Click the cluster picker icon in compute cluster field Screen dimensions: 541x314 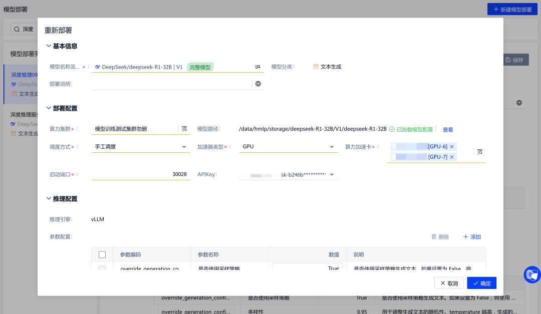click(184, 129)
